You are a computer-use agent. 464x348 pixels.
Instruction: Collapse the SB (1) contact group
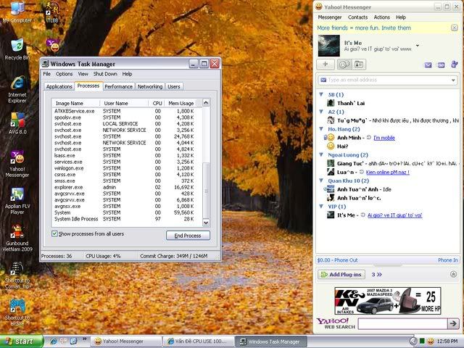tap(321, 94)
